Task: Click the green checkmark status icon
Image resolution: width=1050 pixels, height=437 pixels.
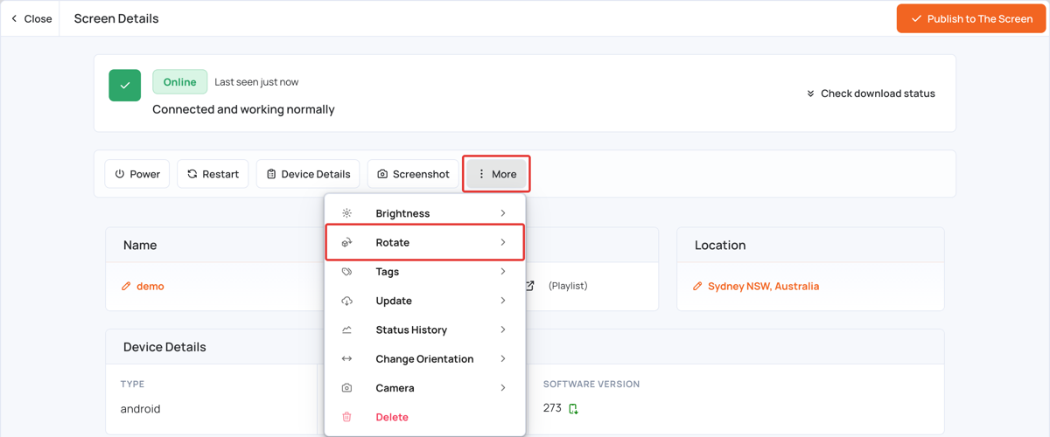Action: (x=125, y=86)
